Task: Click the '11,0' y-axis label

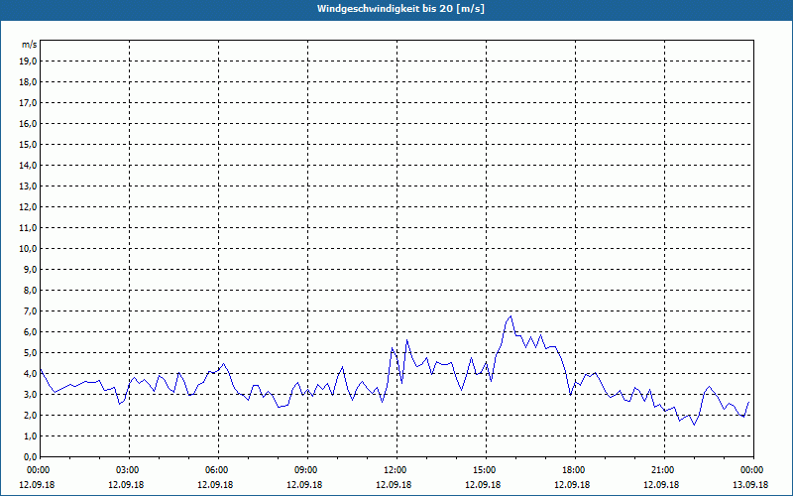Action: click(29, 228)
